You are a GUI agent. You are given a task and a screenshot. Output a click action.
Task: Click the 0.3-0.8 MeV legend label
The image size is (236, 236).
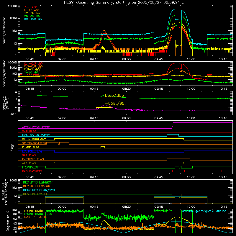[34, 66]
